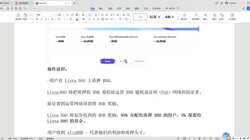Screen dimensions: 250x140
Task: Center align text
Action: (x=94, y=19)
